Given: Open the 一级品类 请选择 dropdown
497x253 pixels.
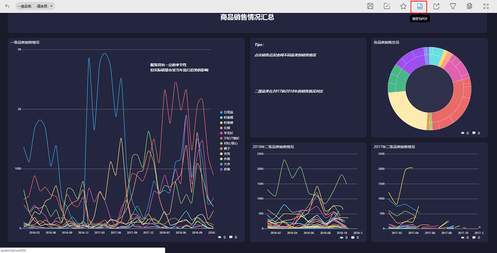Looking at the screenshot, I should coord(35,6).
